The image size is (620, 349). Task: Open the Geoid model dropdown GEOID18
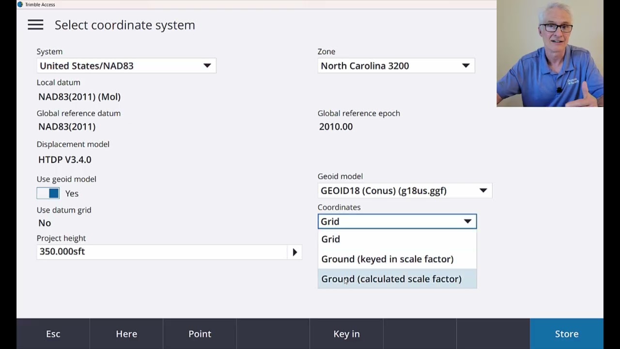(x=405, y=190)
